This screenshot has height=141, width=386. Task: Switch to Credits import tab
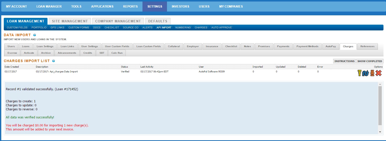coord(88,53)
